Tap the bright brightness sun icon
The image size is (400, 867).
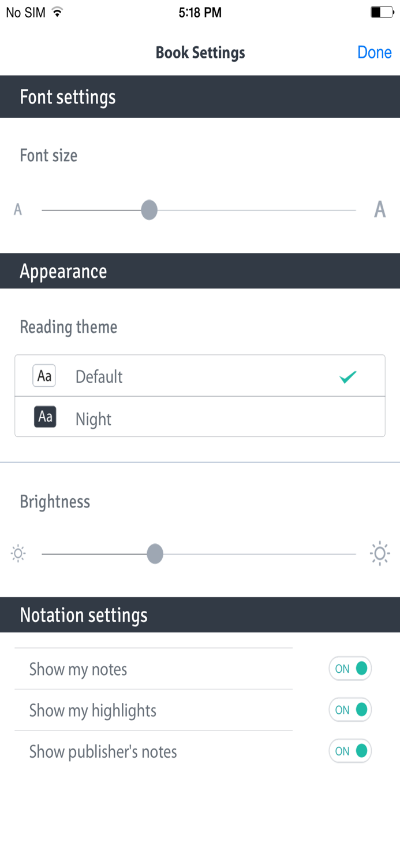point(380,554)
